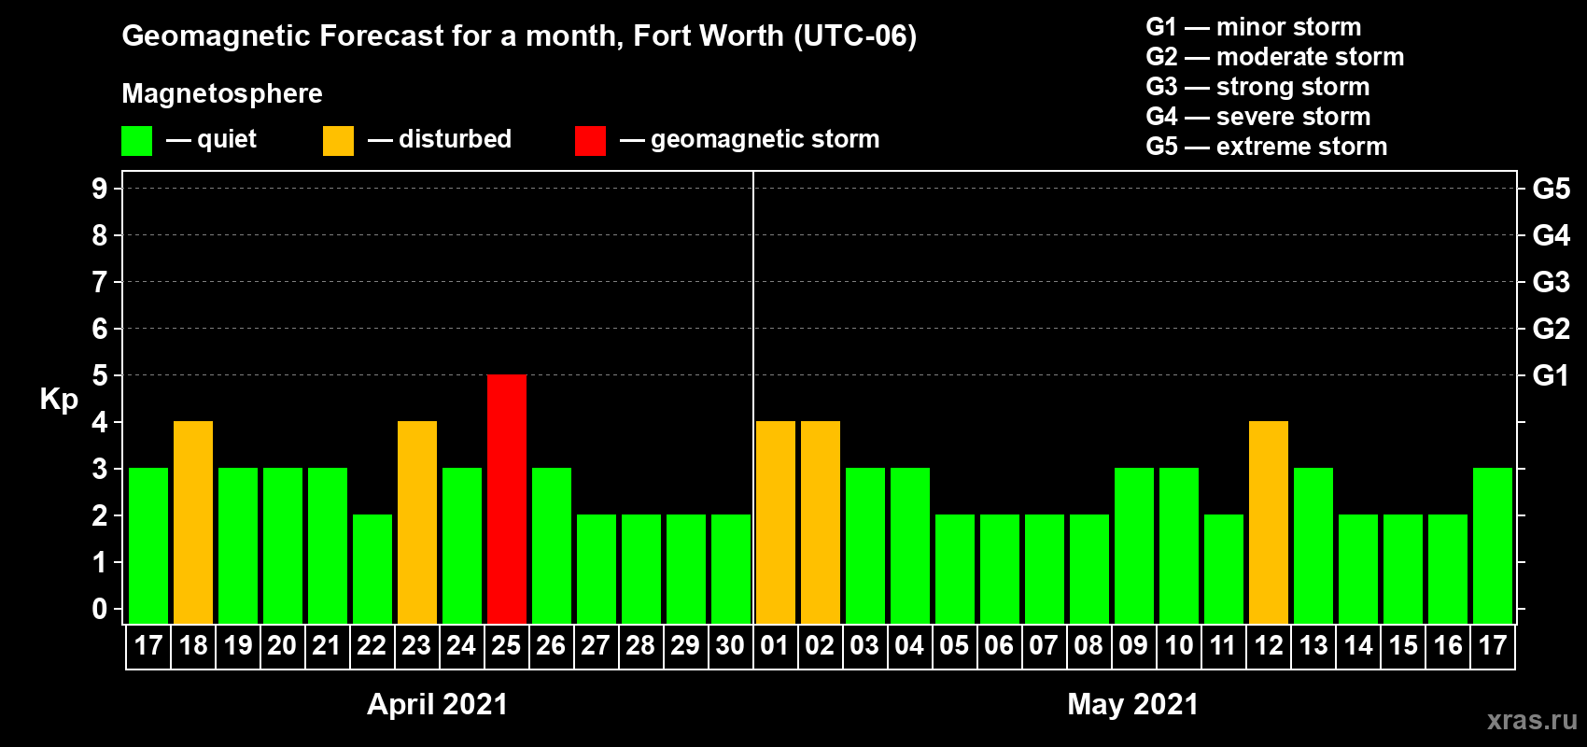Click date label 22 in April
Image resolution: width=1587 pixels, height=747 pixels.
pyautogui.click(x=372, y=646)
